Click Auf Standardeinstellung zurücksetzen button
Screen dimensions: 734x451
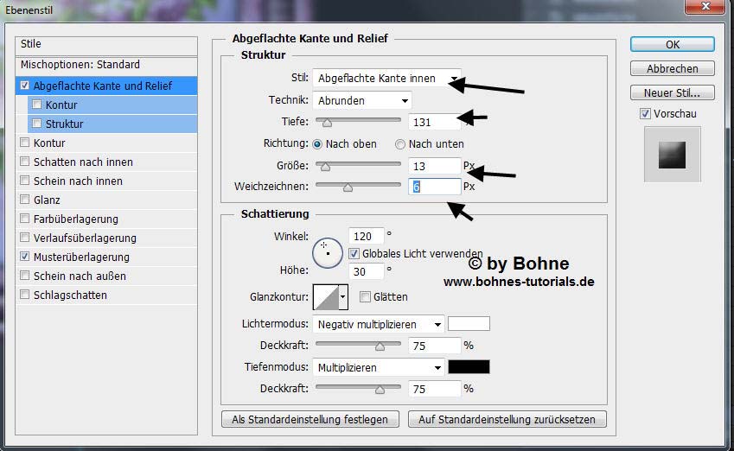[x=507, y=420]
